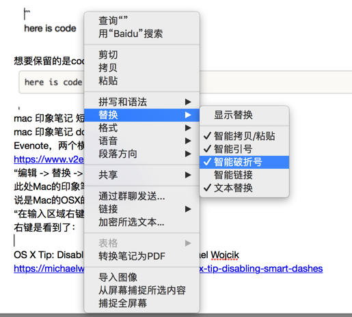Expand the 拼写和语法 submenu
Screen dimensions: 352x317
[x=141, y=102]
